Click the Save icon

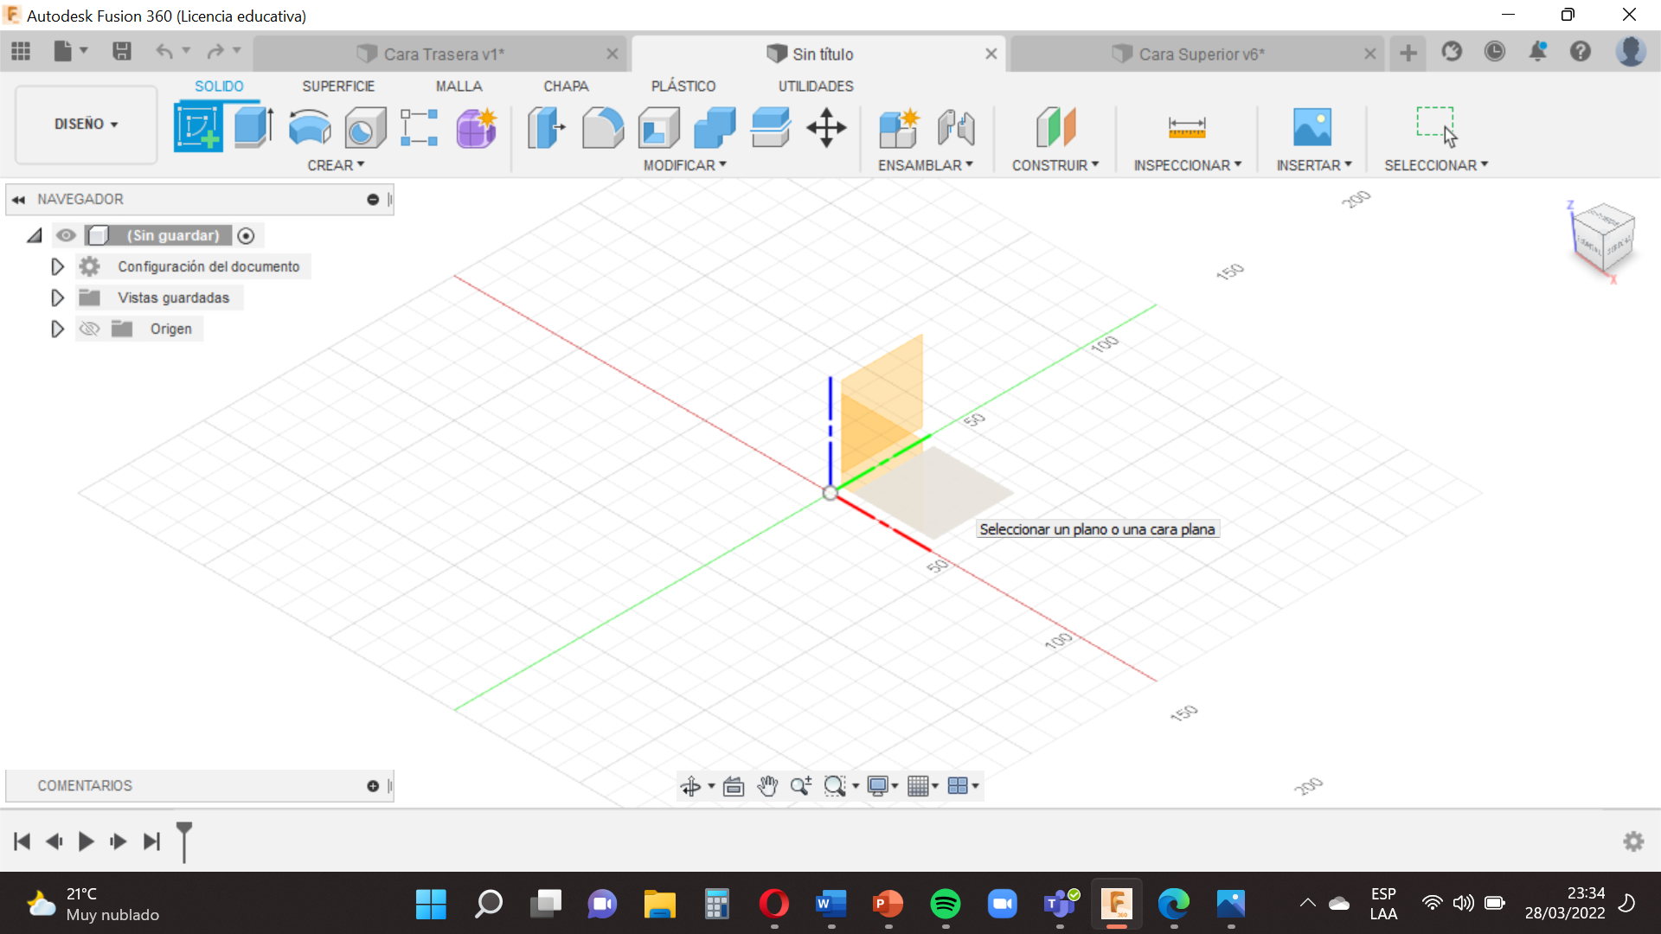click(122, 52)
